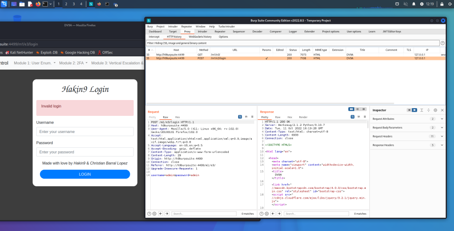Switch to workspace 2
This screenshot has height=231, width=454.
click(x=66, y=4)
